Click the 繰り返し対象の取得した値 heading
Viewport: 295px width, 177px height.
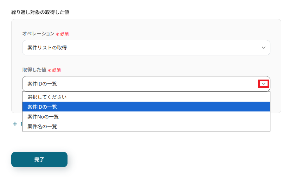(40, 12)
